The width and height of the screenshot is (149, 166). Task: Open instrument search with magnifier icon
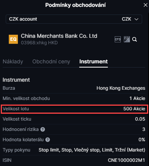(135, 39)
